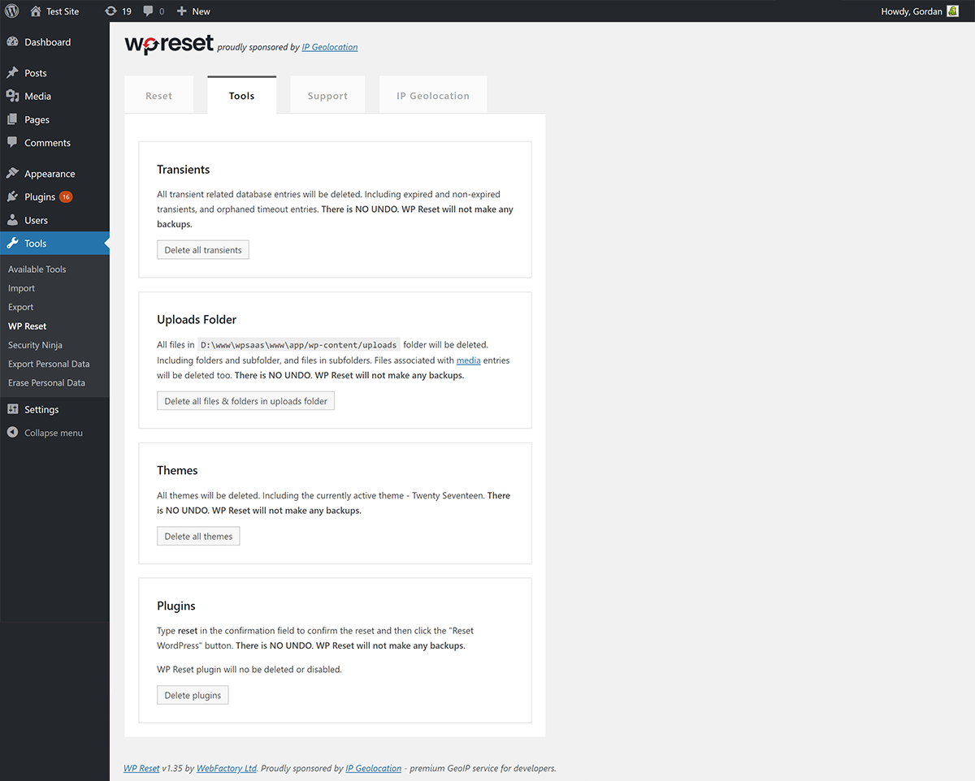Open Erase Personal Data submenu item
Viewport: 975px width, 781px height.
pos(46,382)
